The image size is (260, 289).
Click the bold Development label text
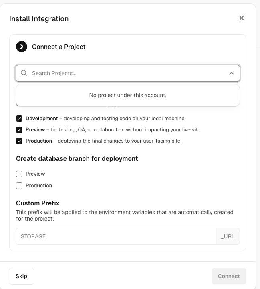pos(42,119)
